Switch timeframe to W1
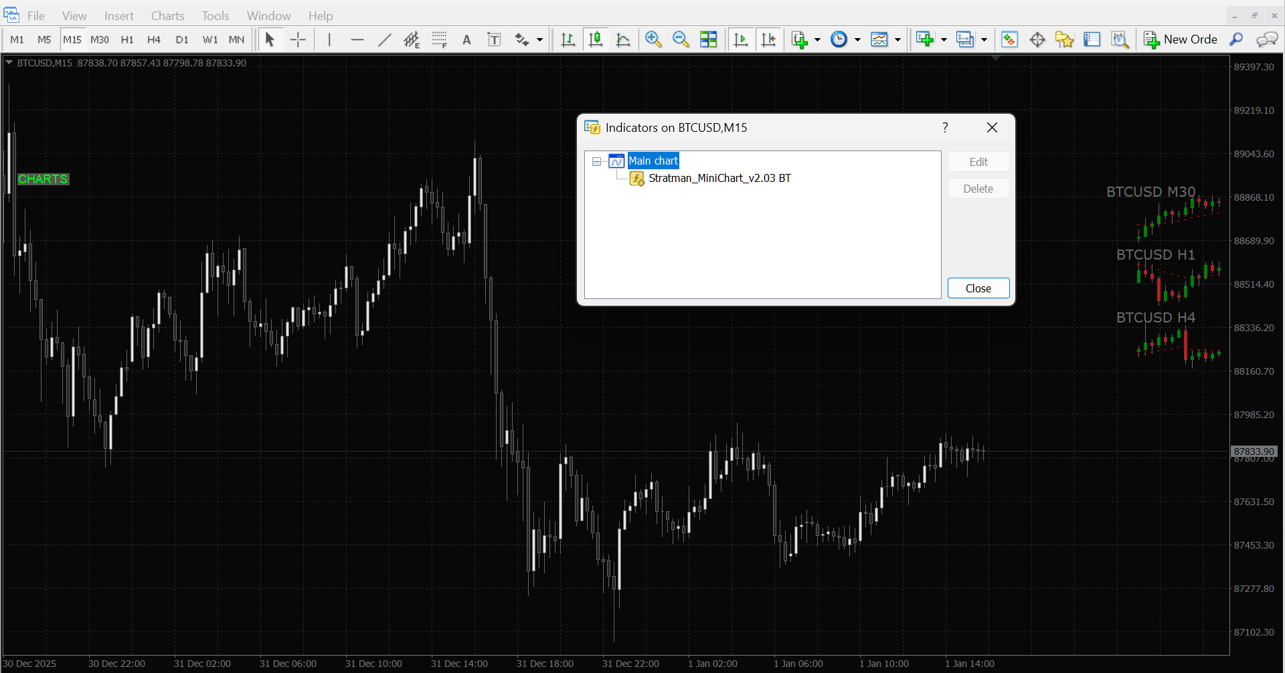 click(210, 39)
